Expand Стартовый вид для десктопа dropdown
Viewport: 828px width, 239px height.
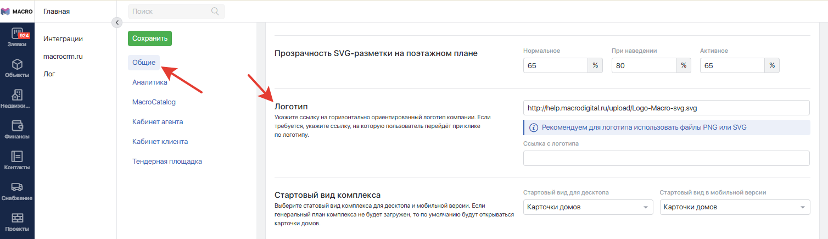pyautogui.click(x=587, y=207)
